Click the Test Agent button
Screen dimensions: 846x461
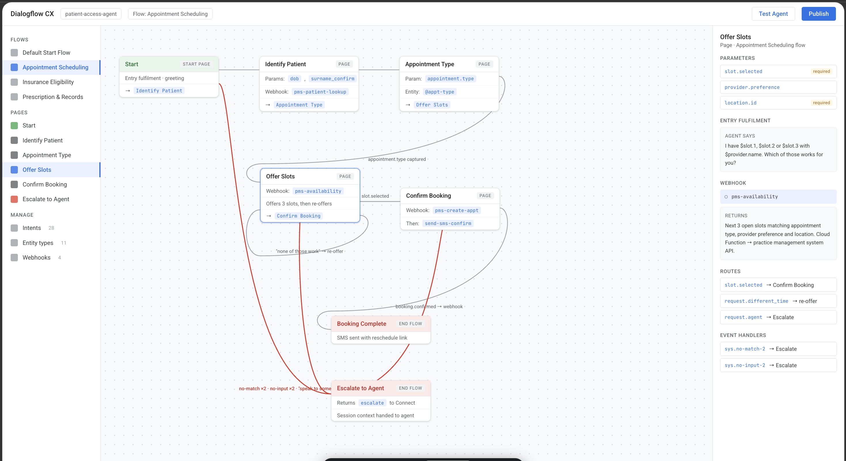[773, 14]
